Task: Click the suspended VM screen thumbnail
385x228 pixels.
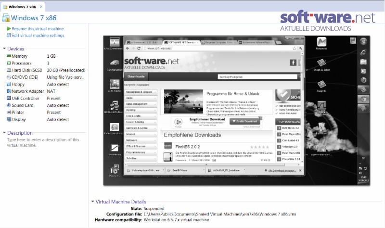Action: tap(236, 111)
